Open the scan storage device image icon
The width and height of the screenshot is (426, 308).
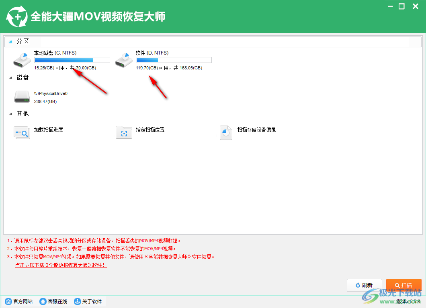tap(226, 133)
